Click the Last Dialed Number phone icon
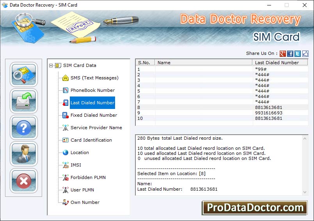This screenshot has width=314, height=221. point(65,103)
